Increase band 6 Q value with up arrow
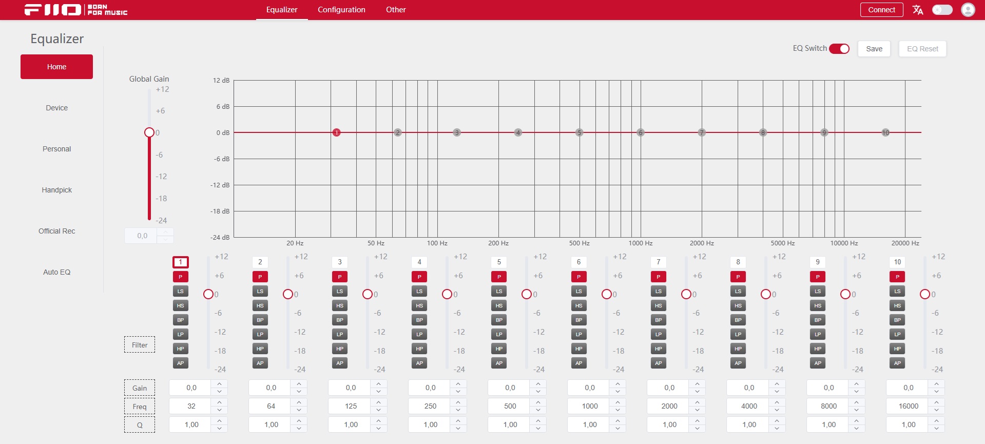 [x=617, y=420]
